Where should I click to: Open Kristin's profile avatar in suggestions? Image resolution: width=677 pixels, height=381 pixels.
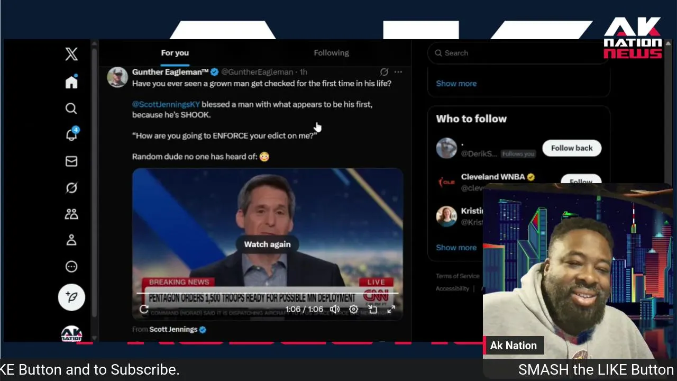point(446,216)
